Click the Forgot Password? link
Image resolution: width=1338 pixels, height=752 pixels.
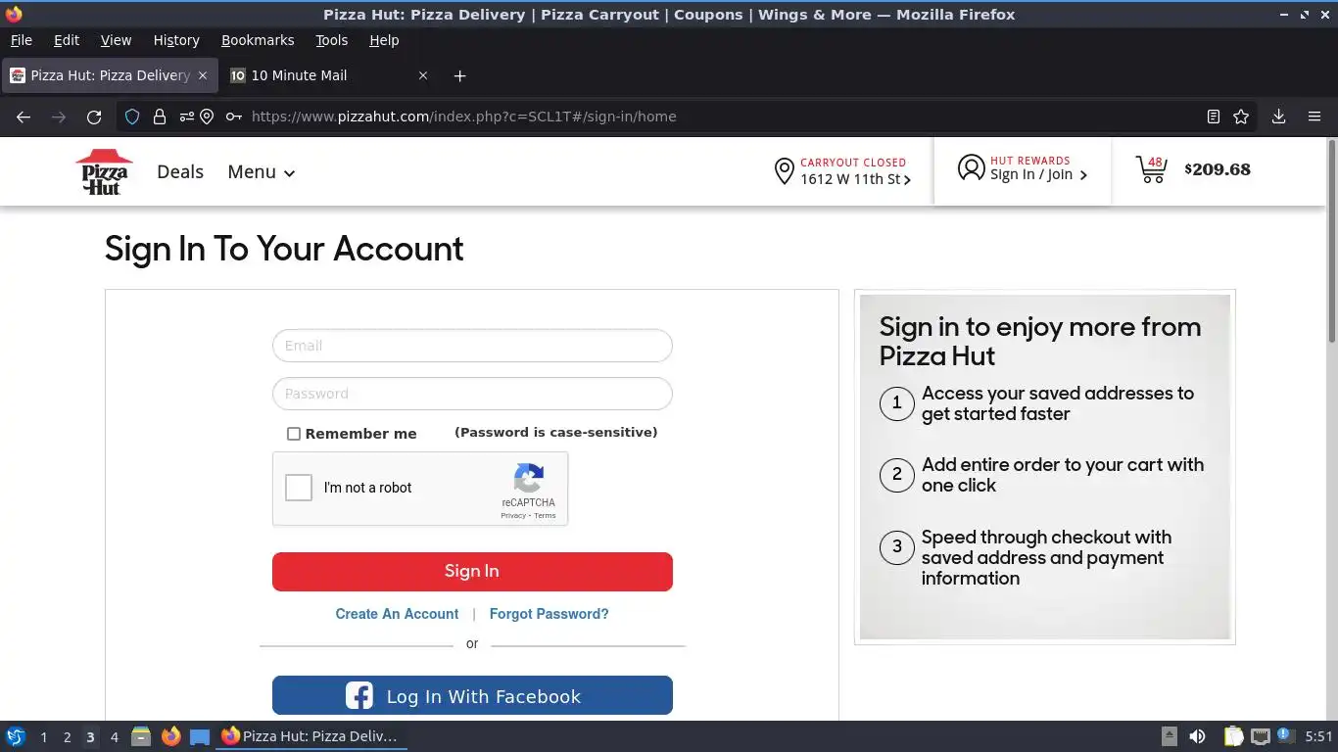coord(549,614)
